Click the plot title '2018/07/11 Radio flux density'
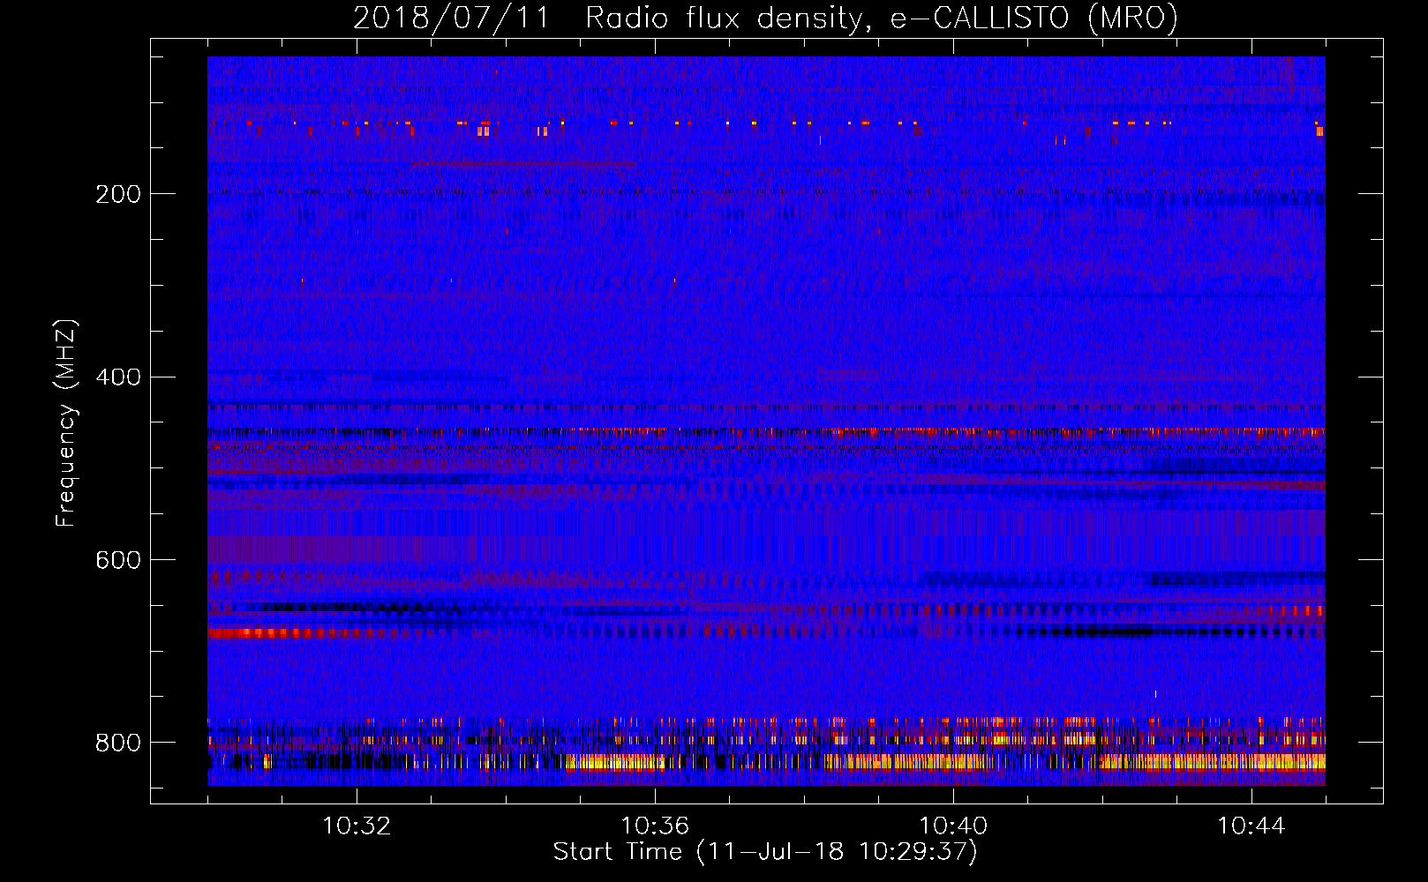The width and height of the screenshot is (1428, 882). click(x=765, y=18)
